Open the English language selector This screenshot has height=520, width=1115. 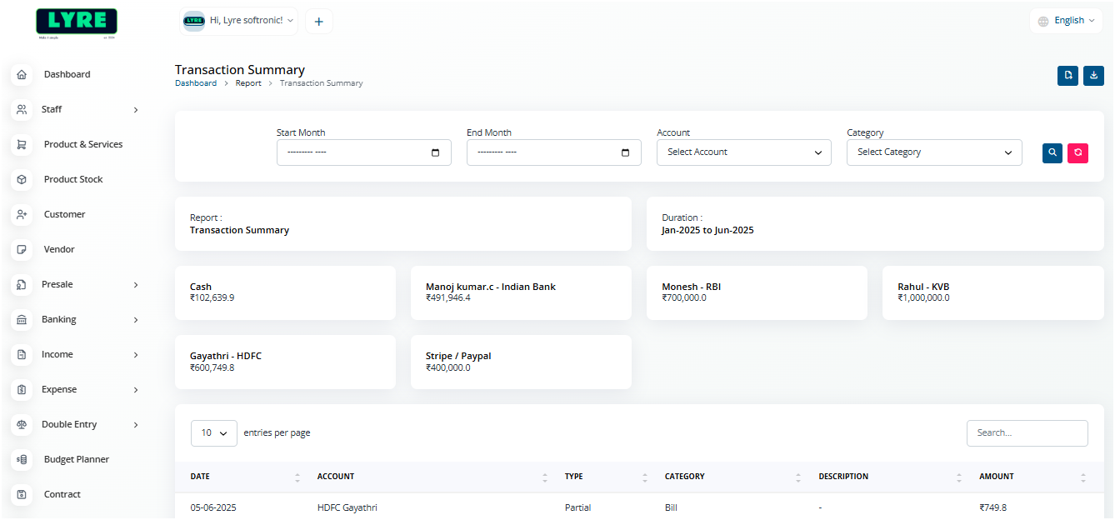(1067, 21)
